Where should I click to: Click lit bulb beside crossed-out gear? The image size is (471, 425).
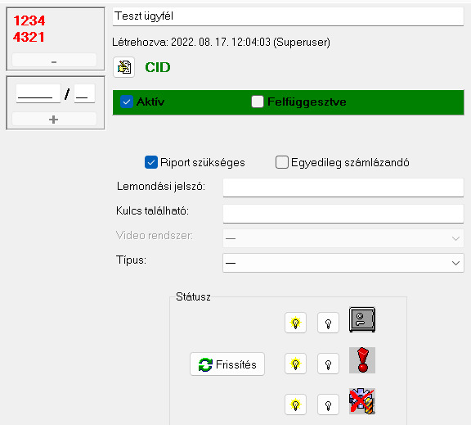coord(295,405)
